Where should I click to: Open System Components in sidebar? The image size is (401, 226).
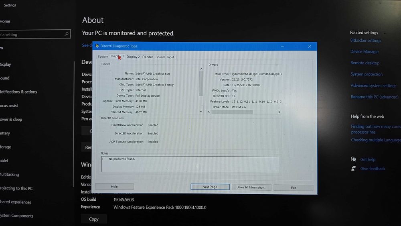point(16,216)
